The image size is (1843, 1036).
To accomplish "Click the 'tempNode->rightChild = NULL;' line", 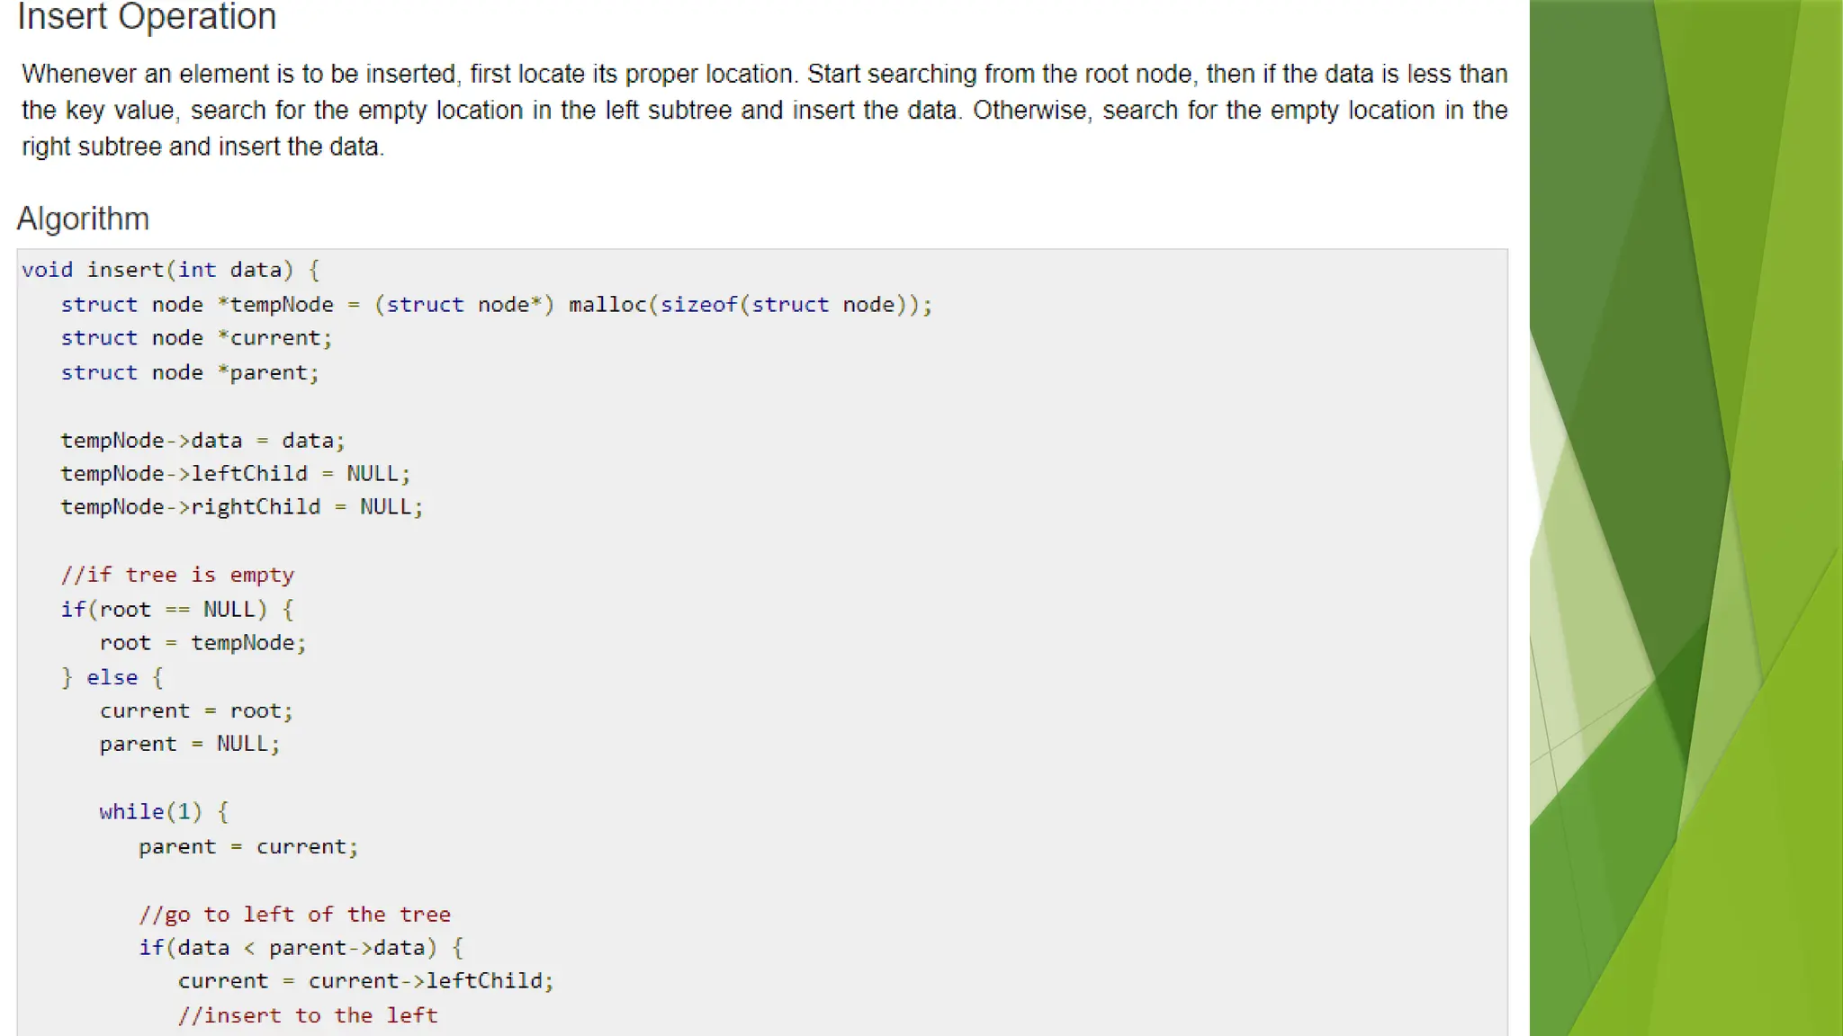I will click(241, 507).
